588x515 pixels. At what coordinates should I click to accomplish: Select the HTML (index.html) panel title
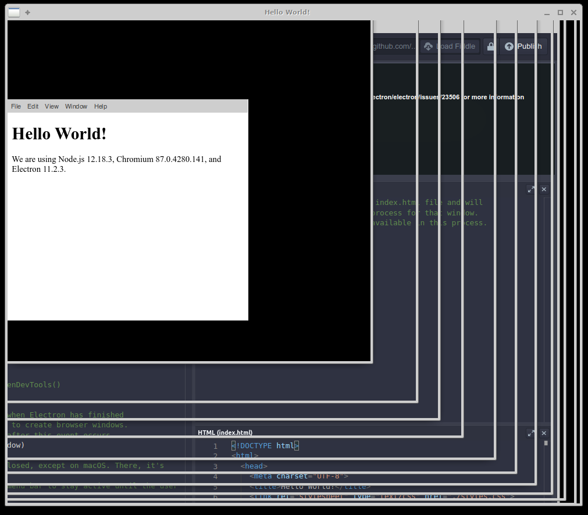click(x=225, y=433)
